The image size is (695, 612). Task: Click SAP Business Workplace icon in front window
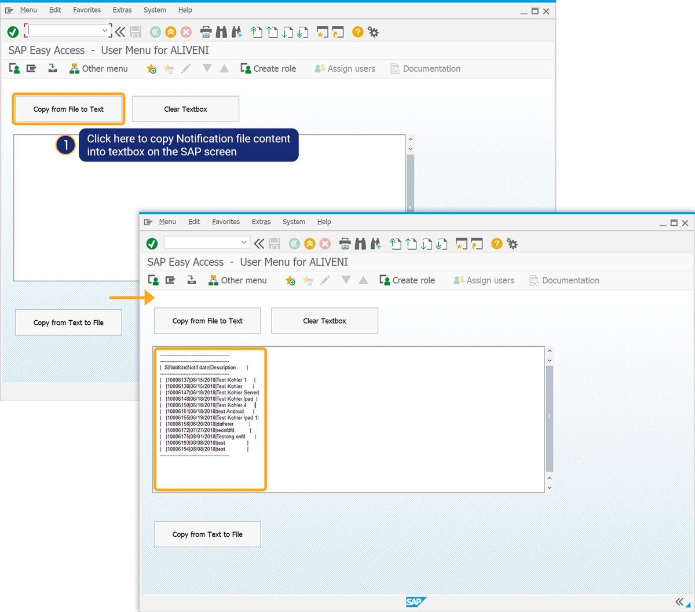[x=192, y=280]
